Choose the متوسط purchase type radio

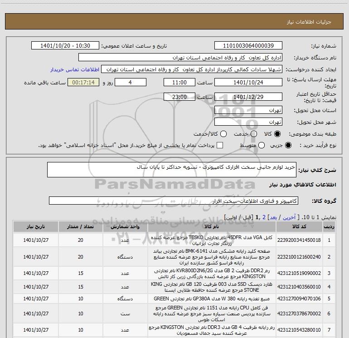coord(262,145)
